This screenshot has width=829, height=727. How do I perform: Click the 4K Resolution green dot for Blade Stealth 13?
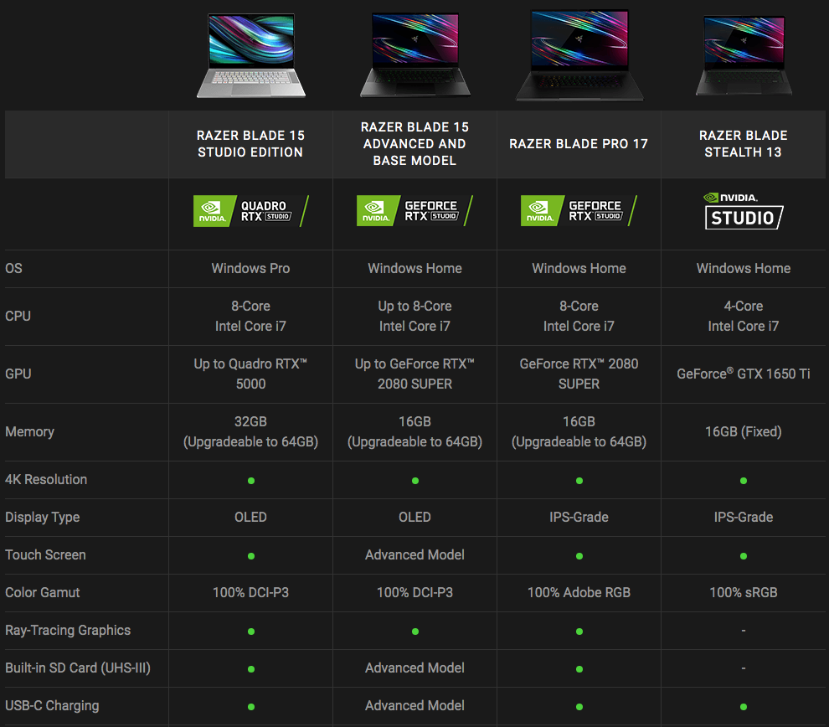[x=744, y=481]
